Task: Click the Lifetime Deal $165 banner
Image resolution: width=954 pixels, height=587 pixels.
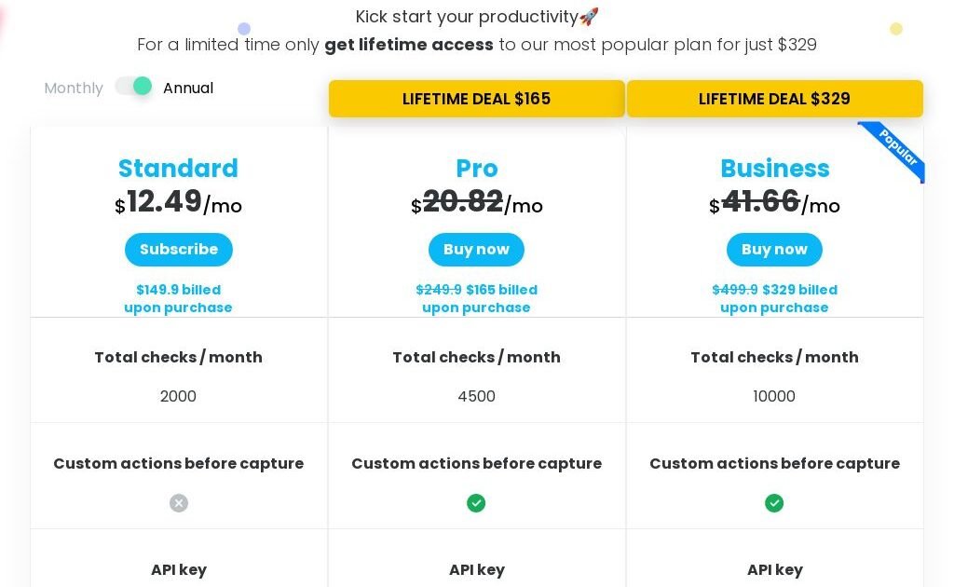Action: click(x=476, y=99)
